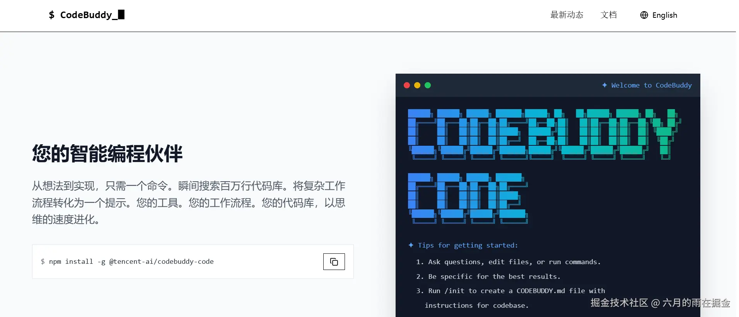Click the CodeBuddy logo in the header

point(87,15)
